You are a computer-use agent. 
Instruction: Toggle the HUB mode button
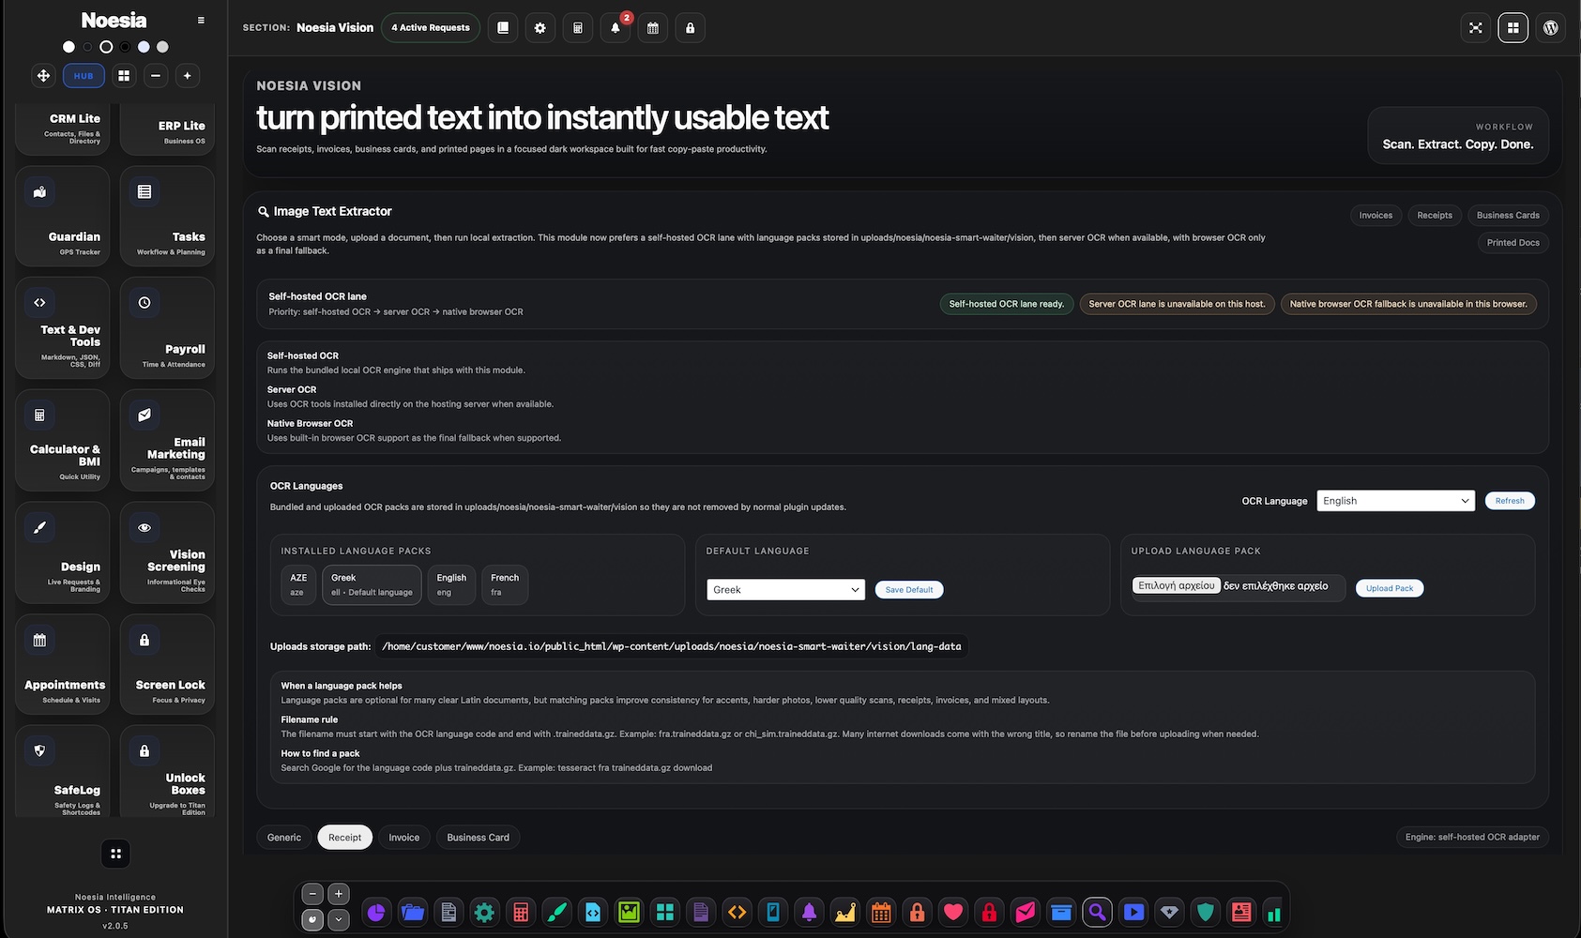[84, 76]
